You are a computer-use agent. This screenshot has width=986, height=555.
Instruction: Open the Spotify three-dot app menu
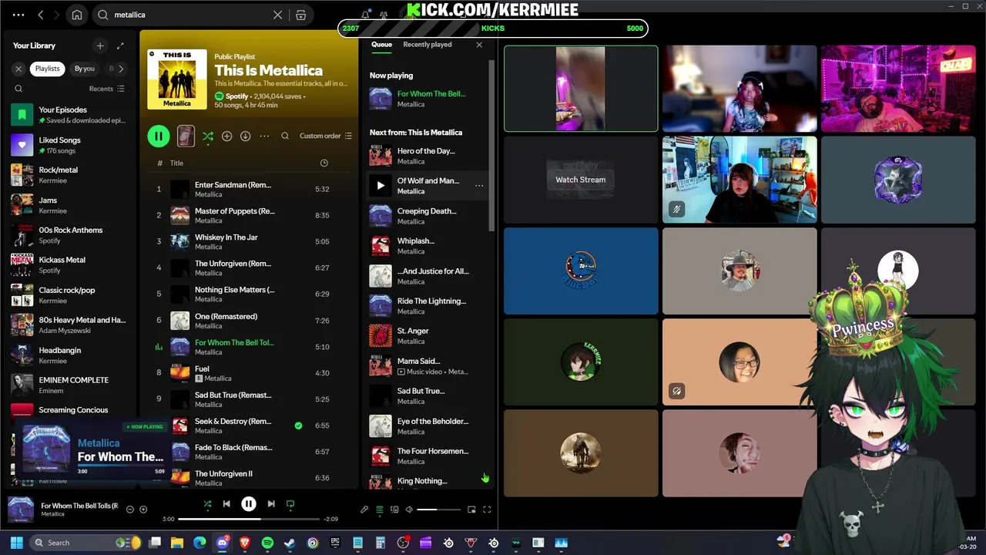tap(18, 15)
